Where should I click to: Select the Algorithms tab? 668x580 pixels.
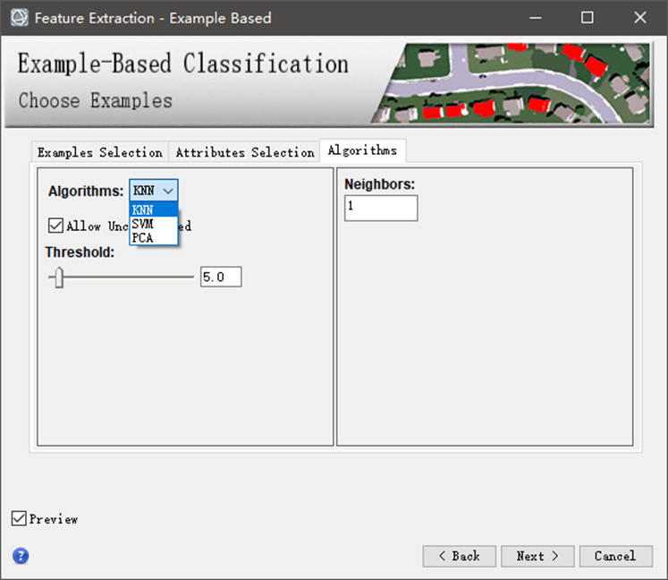click(362, 150)
